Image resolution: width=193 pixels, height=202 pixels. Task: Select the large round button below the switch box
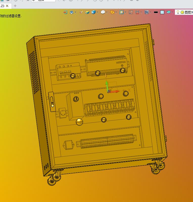pyautogui.click(x=79, y=122)
